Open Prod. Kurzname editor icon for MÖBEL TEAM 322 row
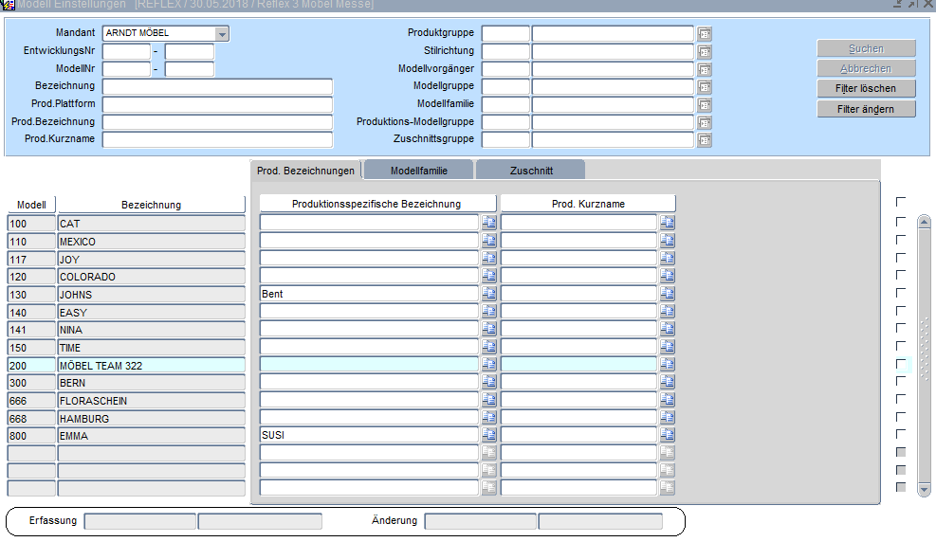 click(x=667, y=365)
